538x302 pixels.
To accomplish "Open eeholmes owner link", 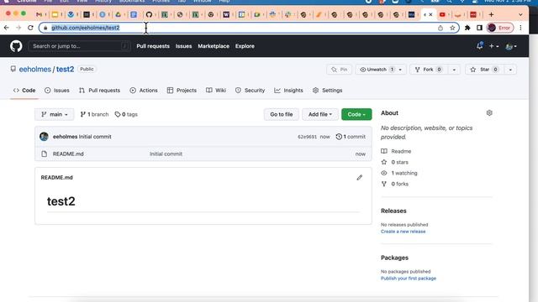I will coord(35,69).
